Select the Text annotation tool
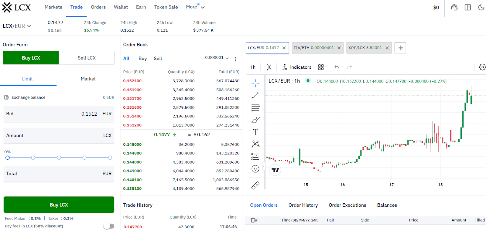The height and width of the screenshot is (231, 486). 255,132
